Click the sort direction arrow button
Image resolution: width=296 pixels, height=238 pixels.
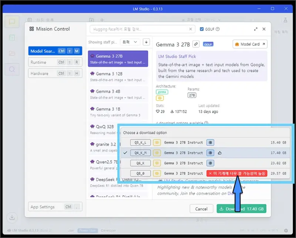(x=146, y=42)
